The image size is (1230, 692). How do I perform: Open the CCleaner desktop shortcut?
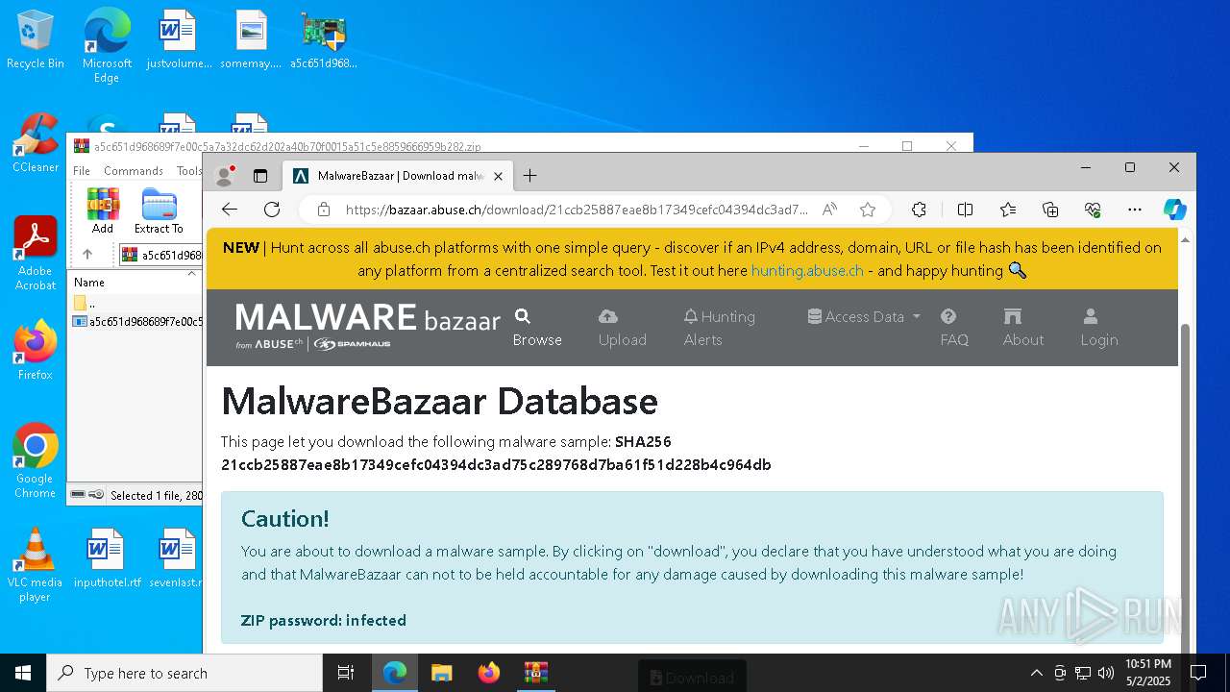(x=36, y=143)
